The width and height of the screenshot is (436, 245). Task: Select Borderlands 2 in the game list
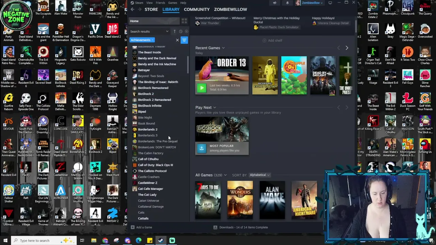[x=147, y=130]
